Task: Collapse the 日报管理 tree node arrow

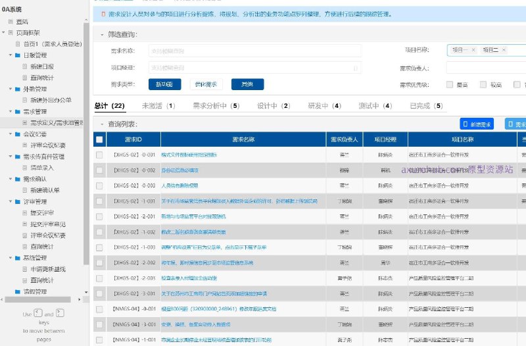Action: pyautogui.click(x=11, y=55)
